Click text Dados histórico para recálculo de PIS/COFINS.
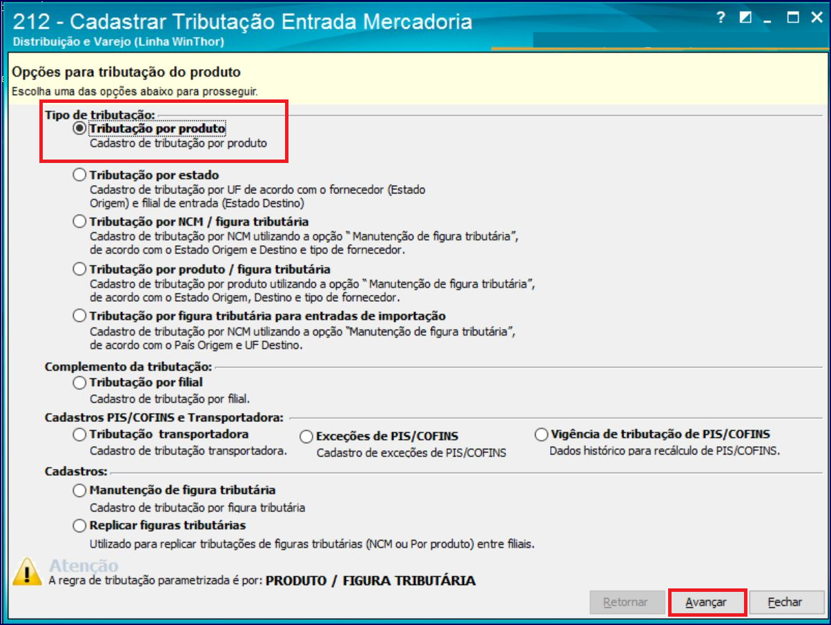Viewport: 831px width, 625px height. [665, 451]
